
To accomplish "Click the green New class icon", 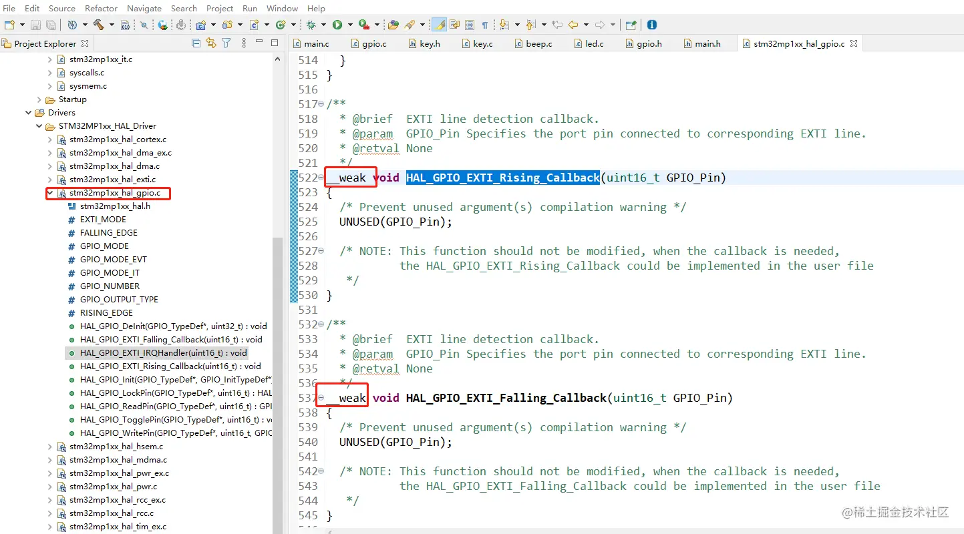I will point(281,25).
